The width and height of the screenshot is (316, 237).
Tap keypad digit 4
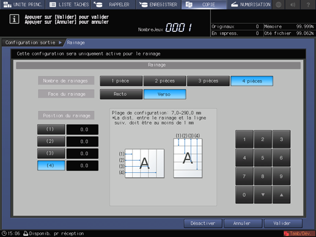point(244,158)
